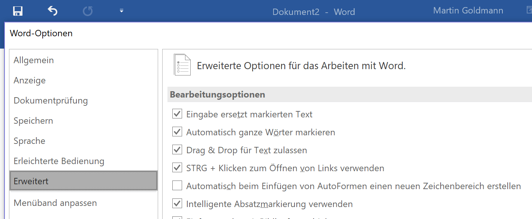Uncheck 'Drag & Drop für Text zulassen'

[x=177, y=149]
